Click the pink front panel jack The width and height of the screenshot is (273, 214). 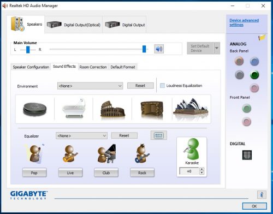tap(247, 122)
